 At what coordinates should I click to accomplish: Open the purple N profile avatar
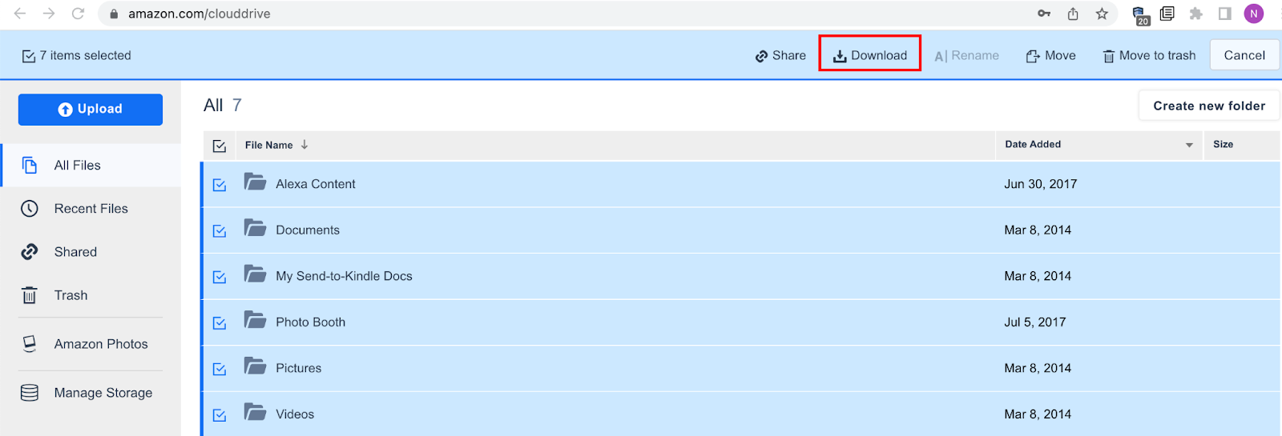click(x=1254, y=14)
